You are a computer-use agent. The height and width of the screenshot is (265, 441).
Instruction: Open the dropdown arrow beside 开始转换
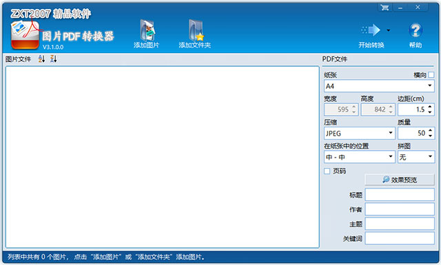point(389,30)
